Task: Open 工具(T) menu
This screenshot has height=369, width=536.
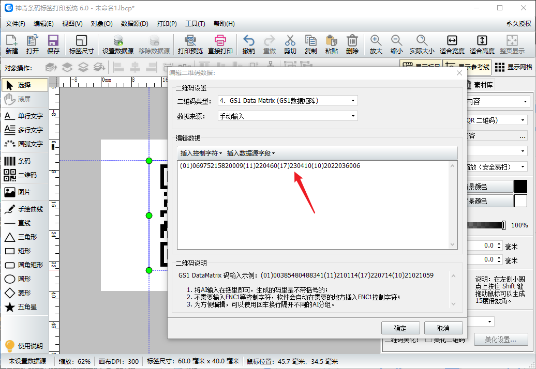Action: tap(195, 24)
